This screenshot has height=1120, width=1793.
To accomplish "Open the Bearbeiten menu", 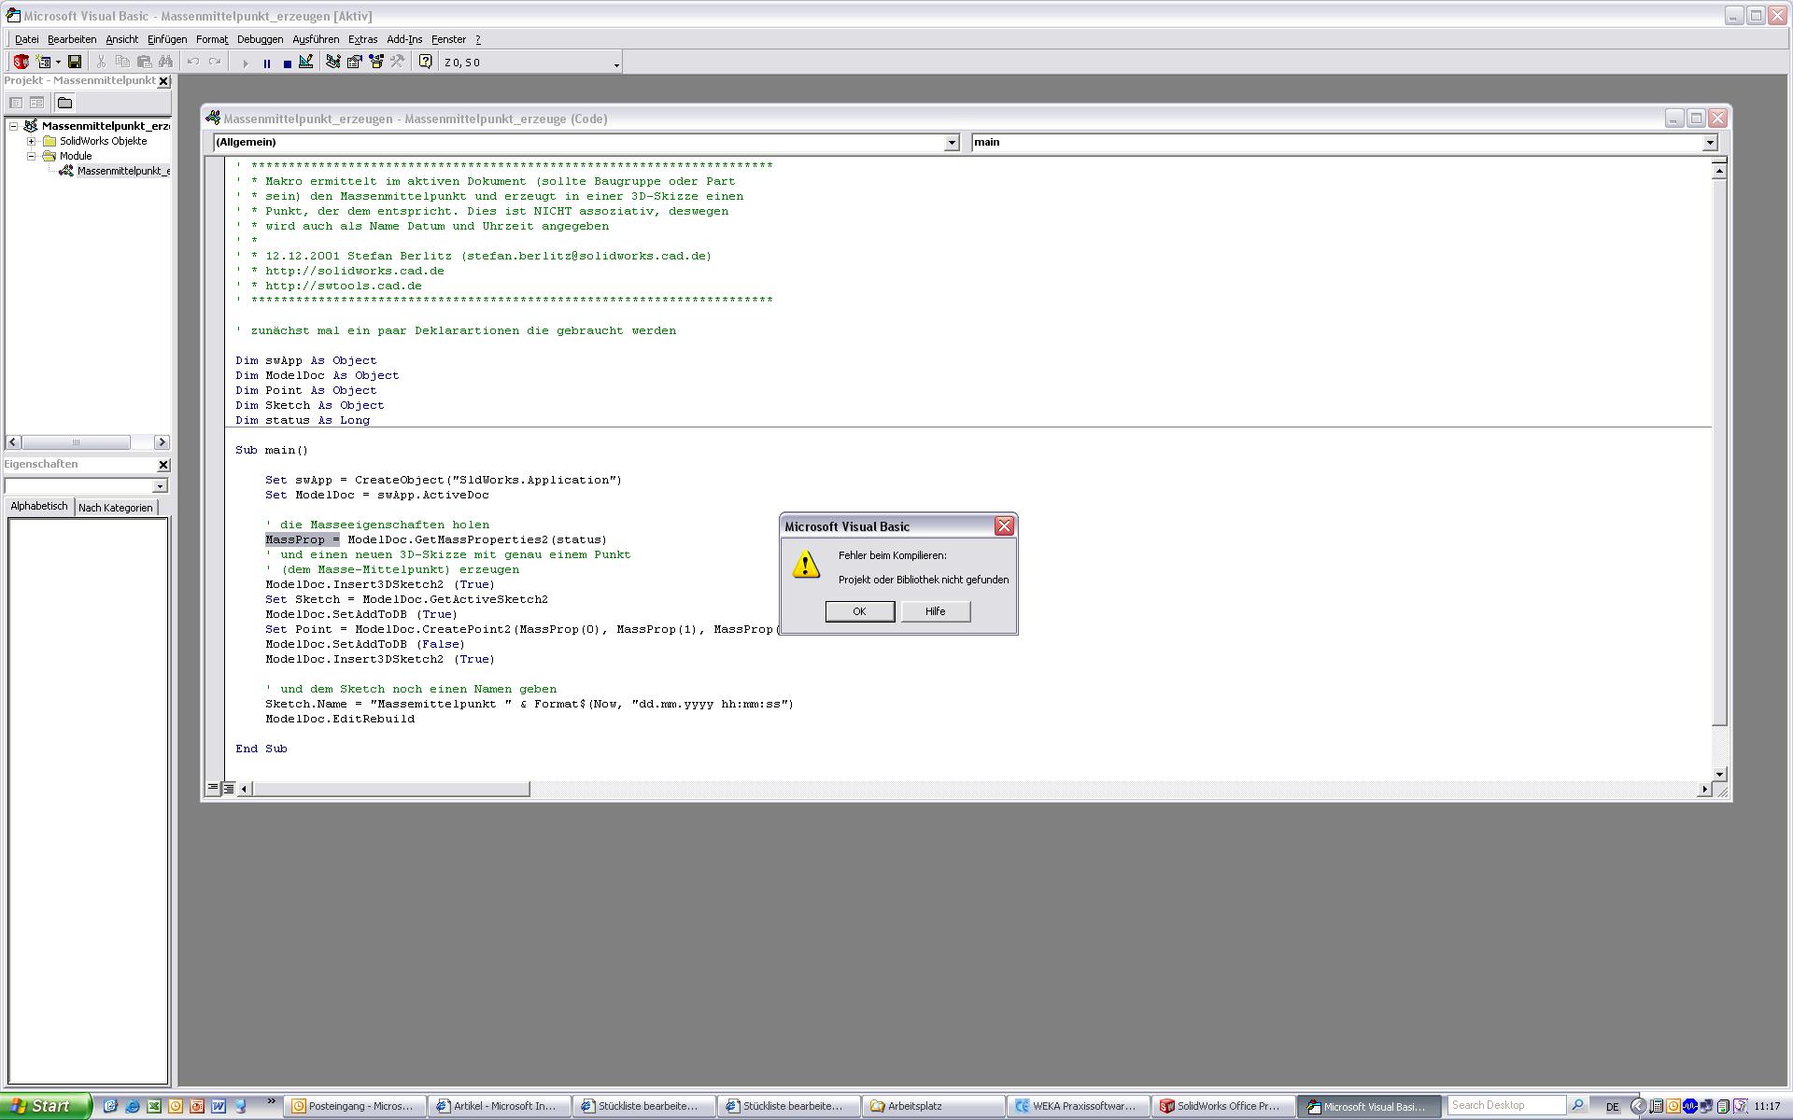I will pos(72,39).
